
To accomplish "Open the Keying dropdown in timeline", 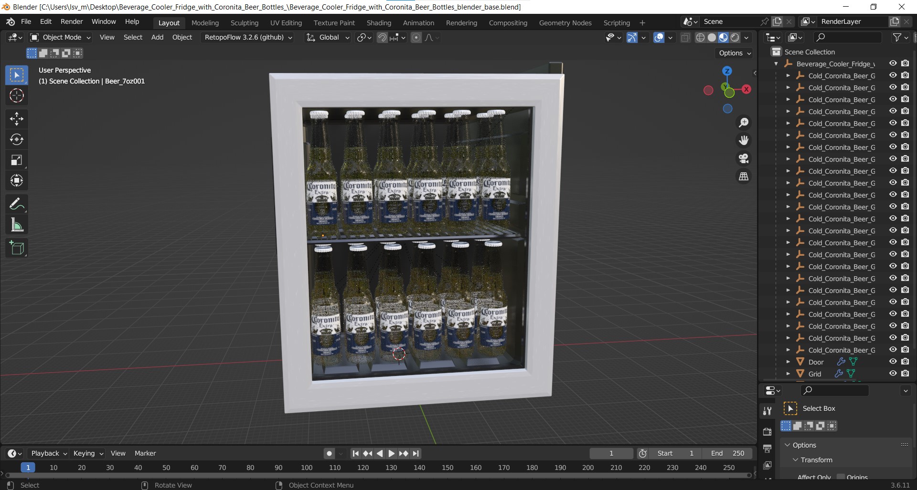I will point(88,453).
